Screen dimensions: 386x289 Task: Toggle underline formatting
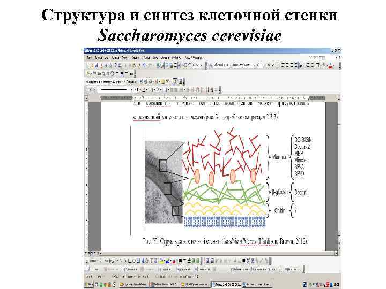tap(278, 65)
